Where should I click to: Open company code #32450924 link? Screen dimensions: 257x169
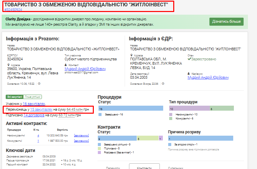pos(13,10)
